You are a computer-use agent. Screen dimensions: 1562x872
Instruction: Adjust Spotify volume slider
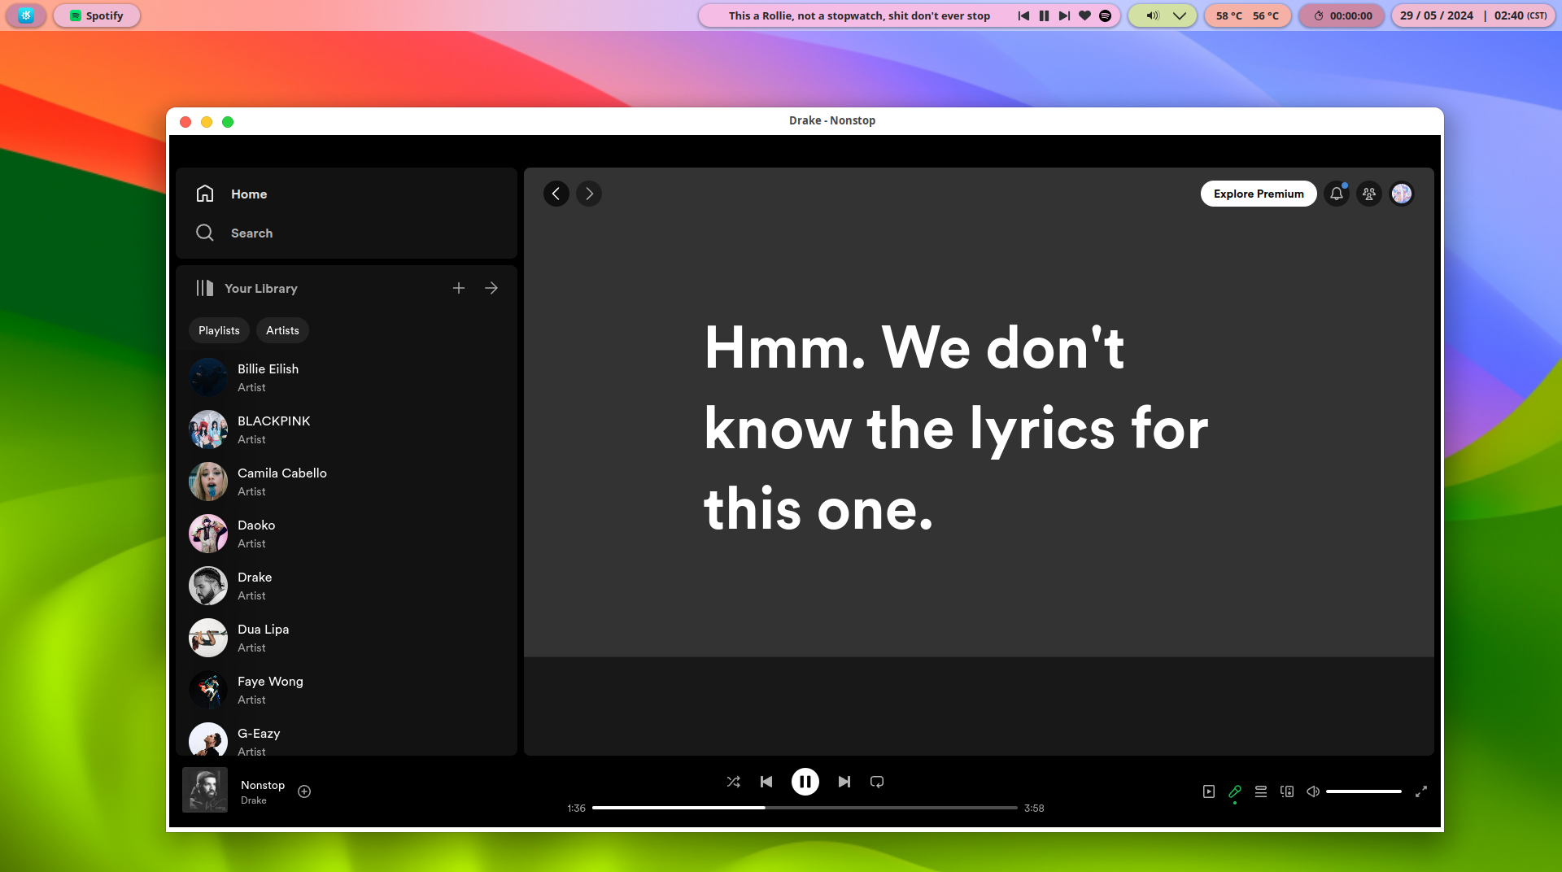(1363, 791)
